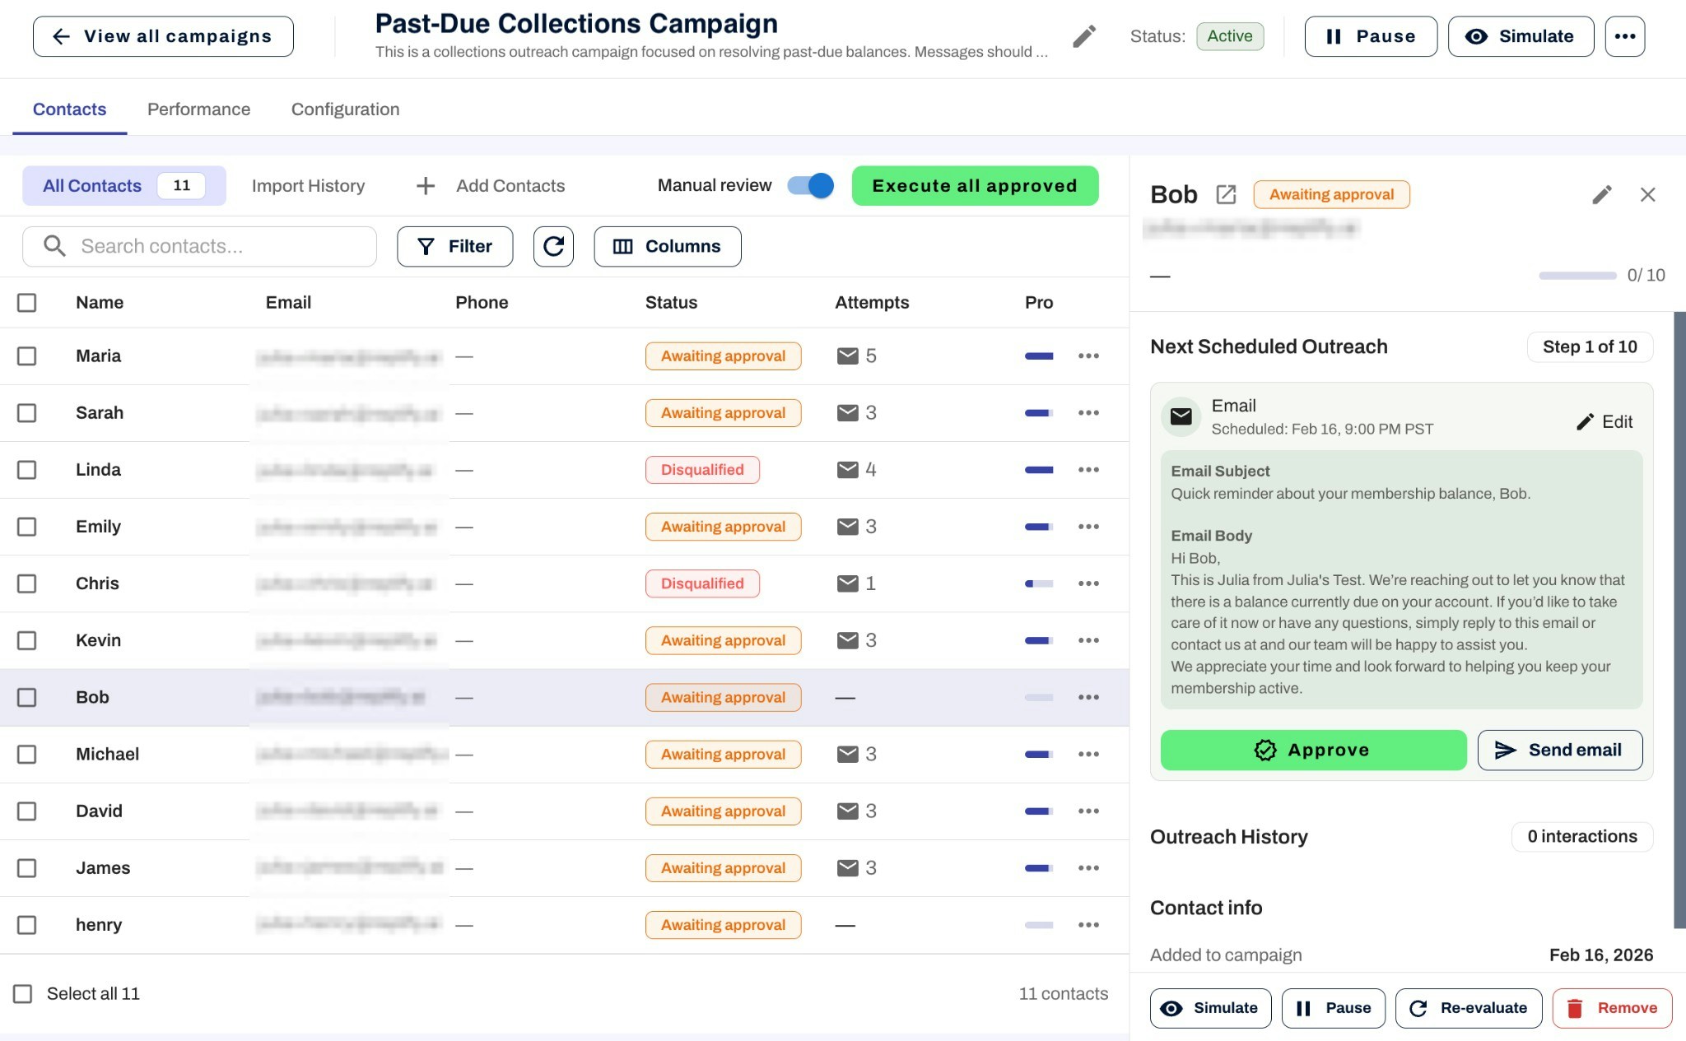This screenshot has width=1686, height=1041.
Task: Check the checkbox on Kevin's row
Action: [x=27, y=639]
